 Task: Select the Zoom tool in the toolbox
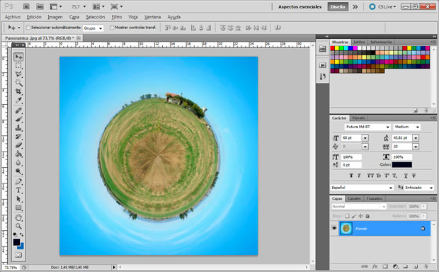pyautogui.click(x=18, y=226)
